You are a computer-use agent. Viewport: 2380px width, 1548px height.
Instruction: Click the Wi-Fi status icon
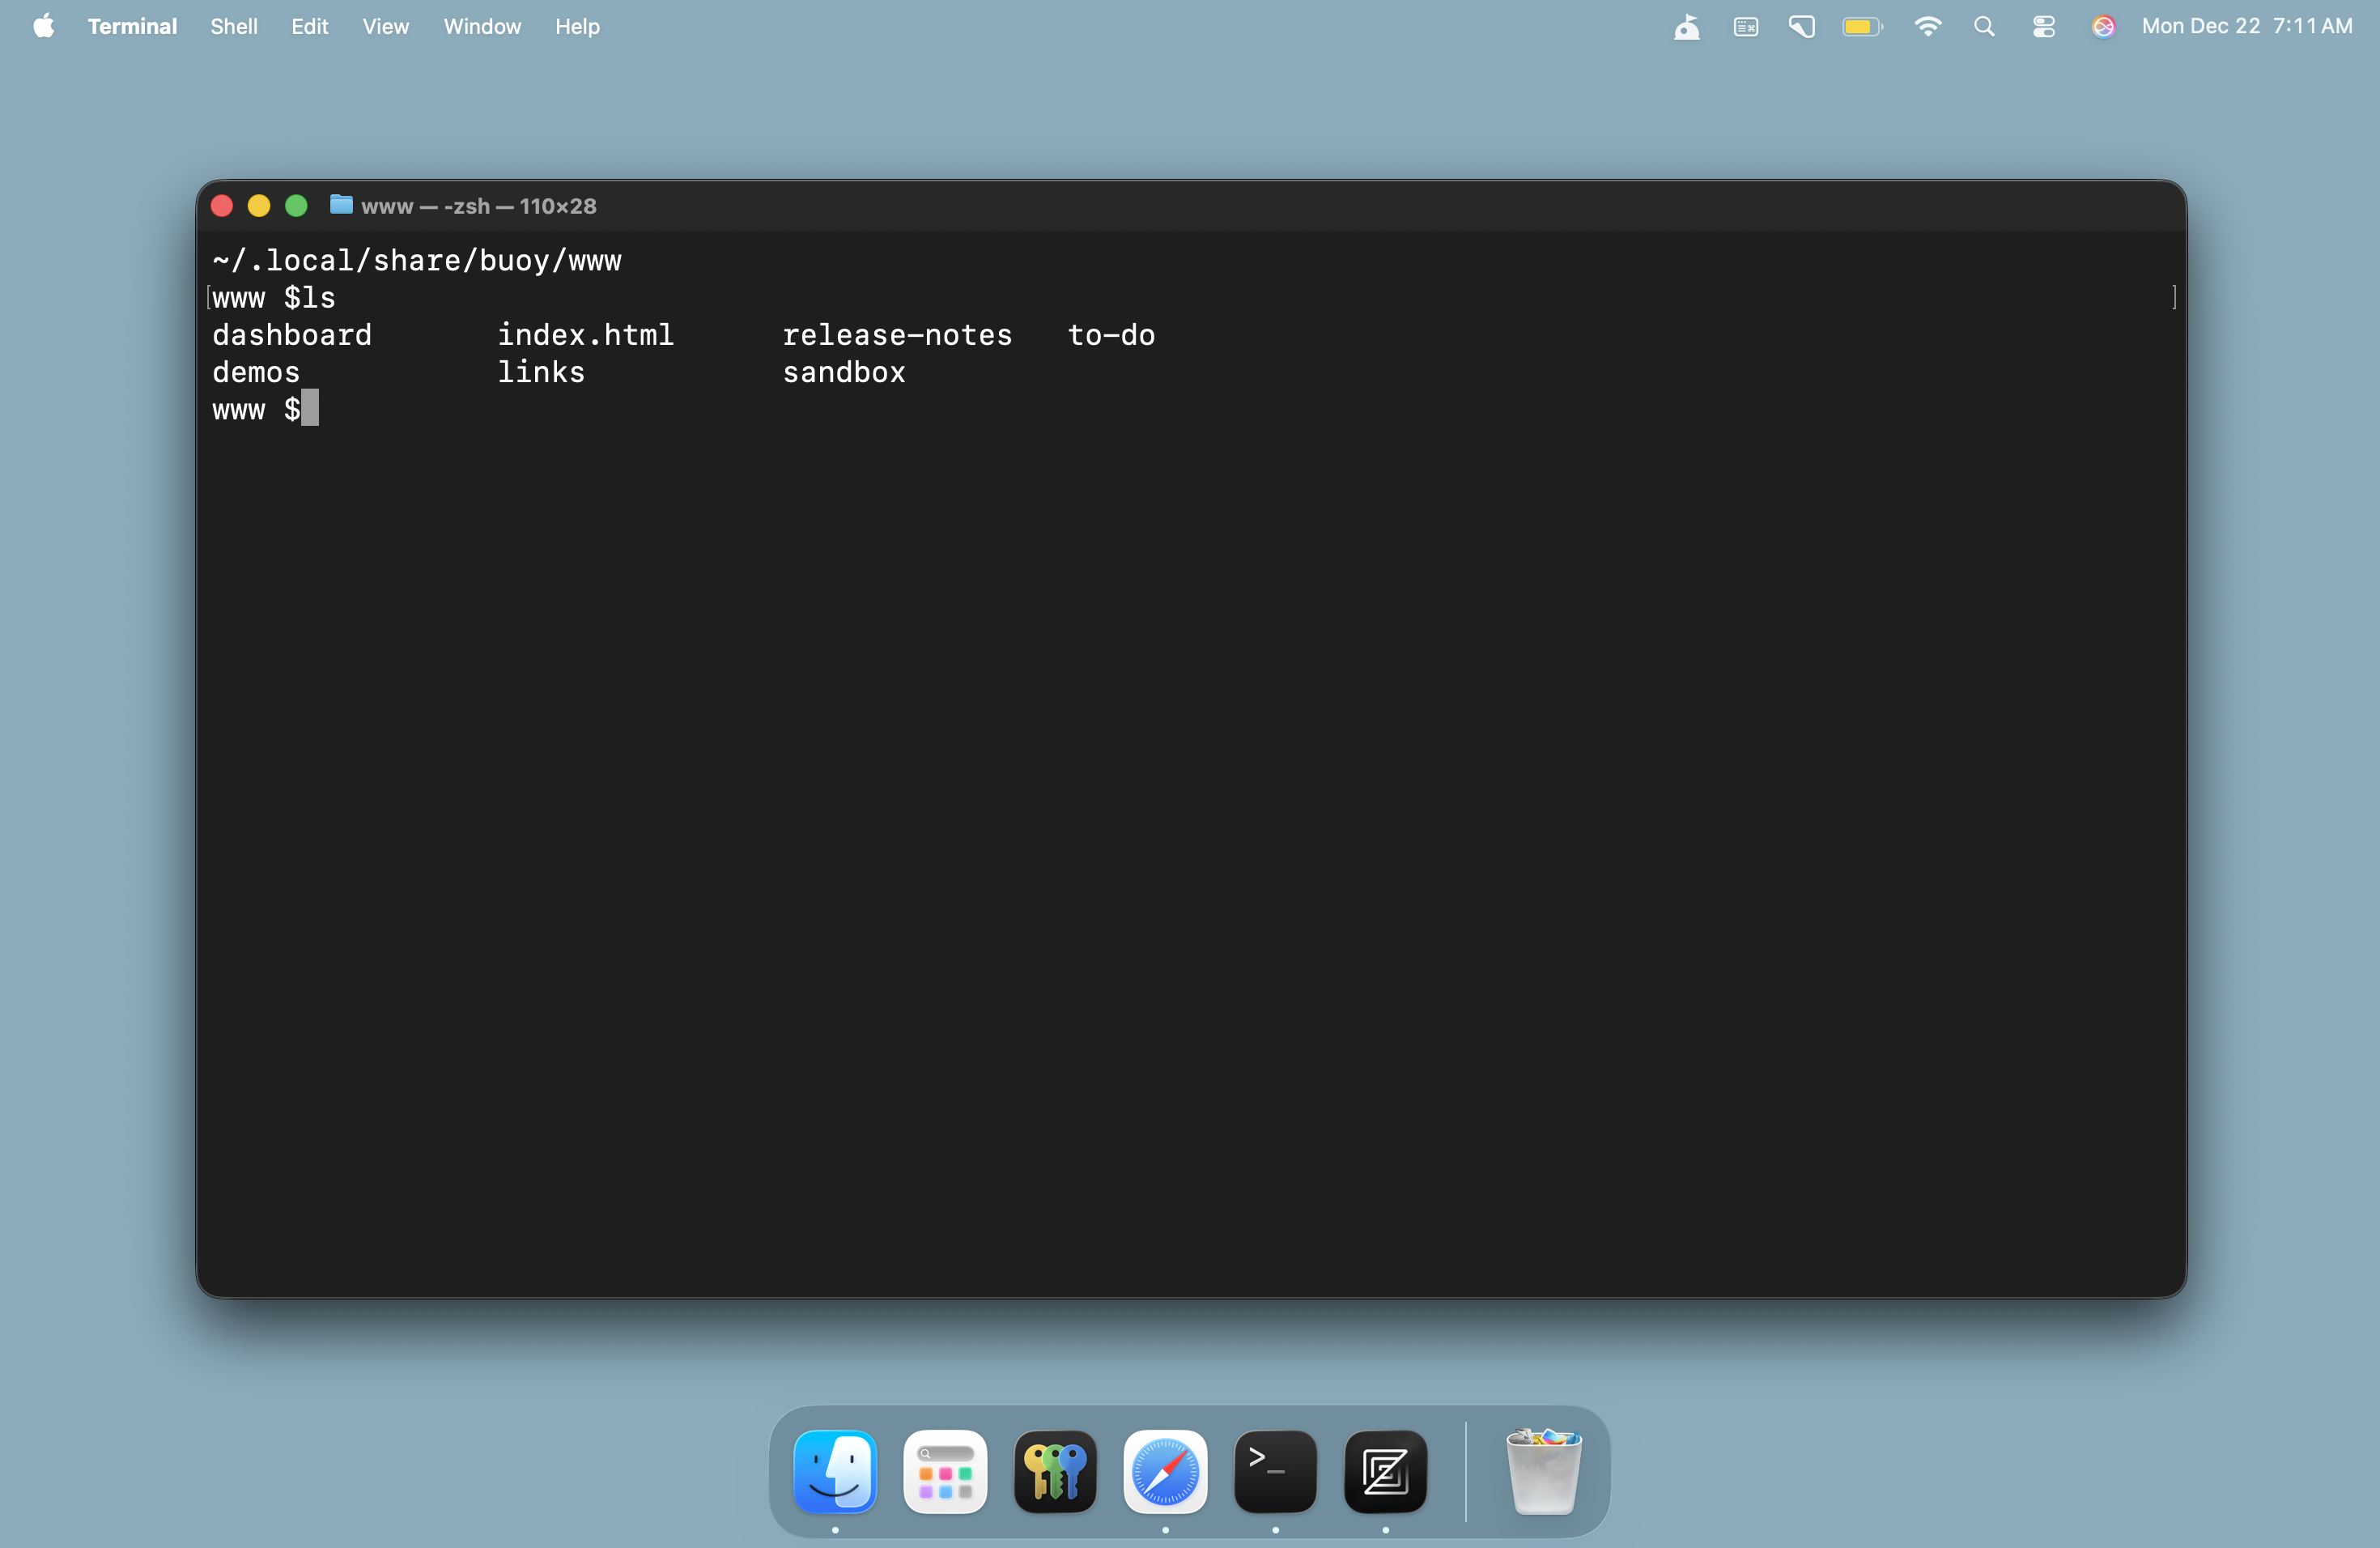tap(1927, 27)
